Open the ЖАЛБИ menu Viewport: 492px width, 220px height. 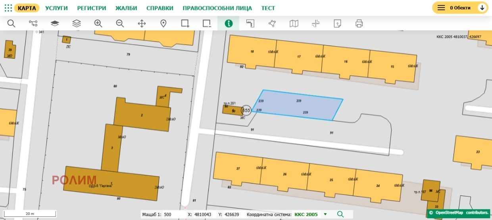tap(126, 8)
